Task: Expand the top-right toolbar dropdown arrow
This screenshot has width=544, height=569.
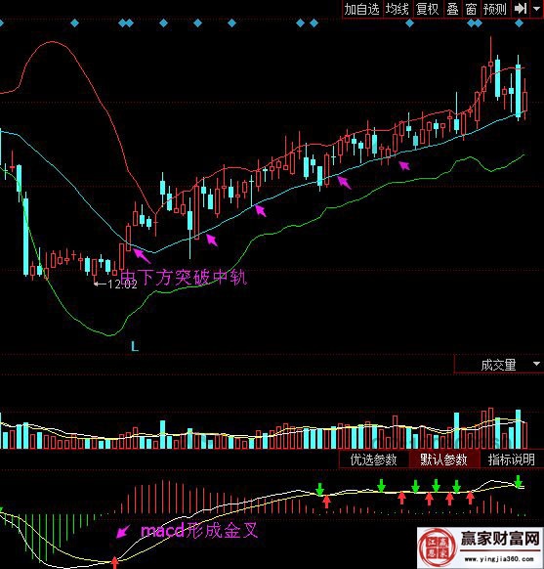Action: click(537, 9)
